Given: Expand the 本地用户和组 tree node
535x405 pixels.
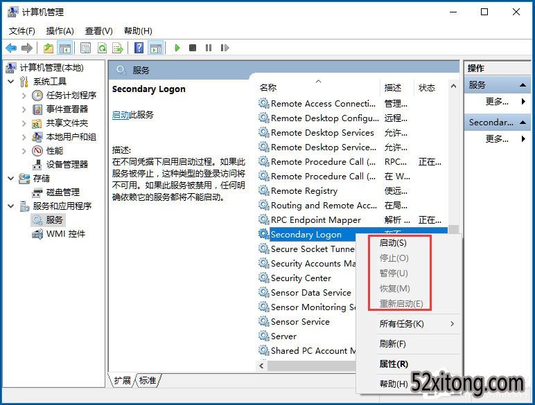Looking at the screenshot, I should (x=24, y=136).
